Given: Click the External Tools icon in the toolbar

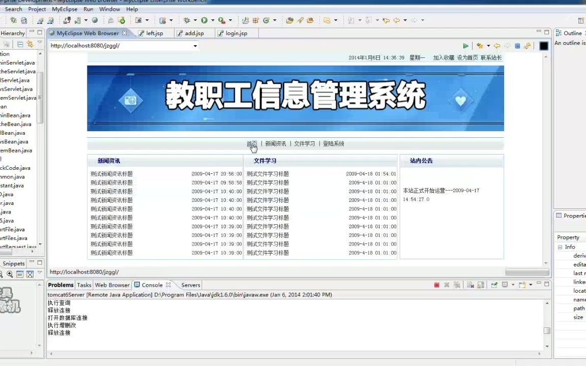Looking at the screenshot, I should coord(220,20).
